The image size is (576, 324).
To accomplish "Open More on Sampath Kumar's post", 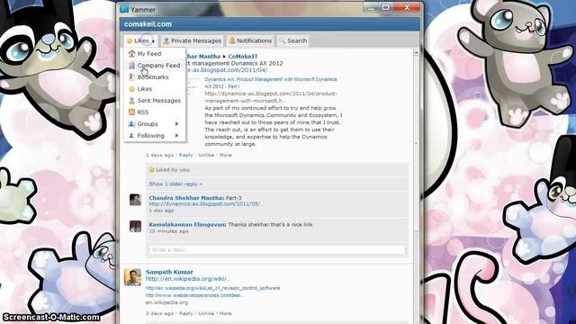I will tap(226, 313).
